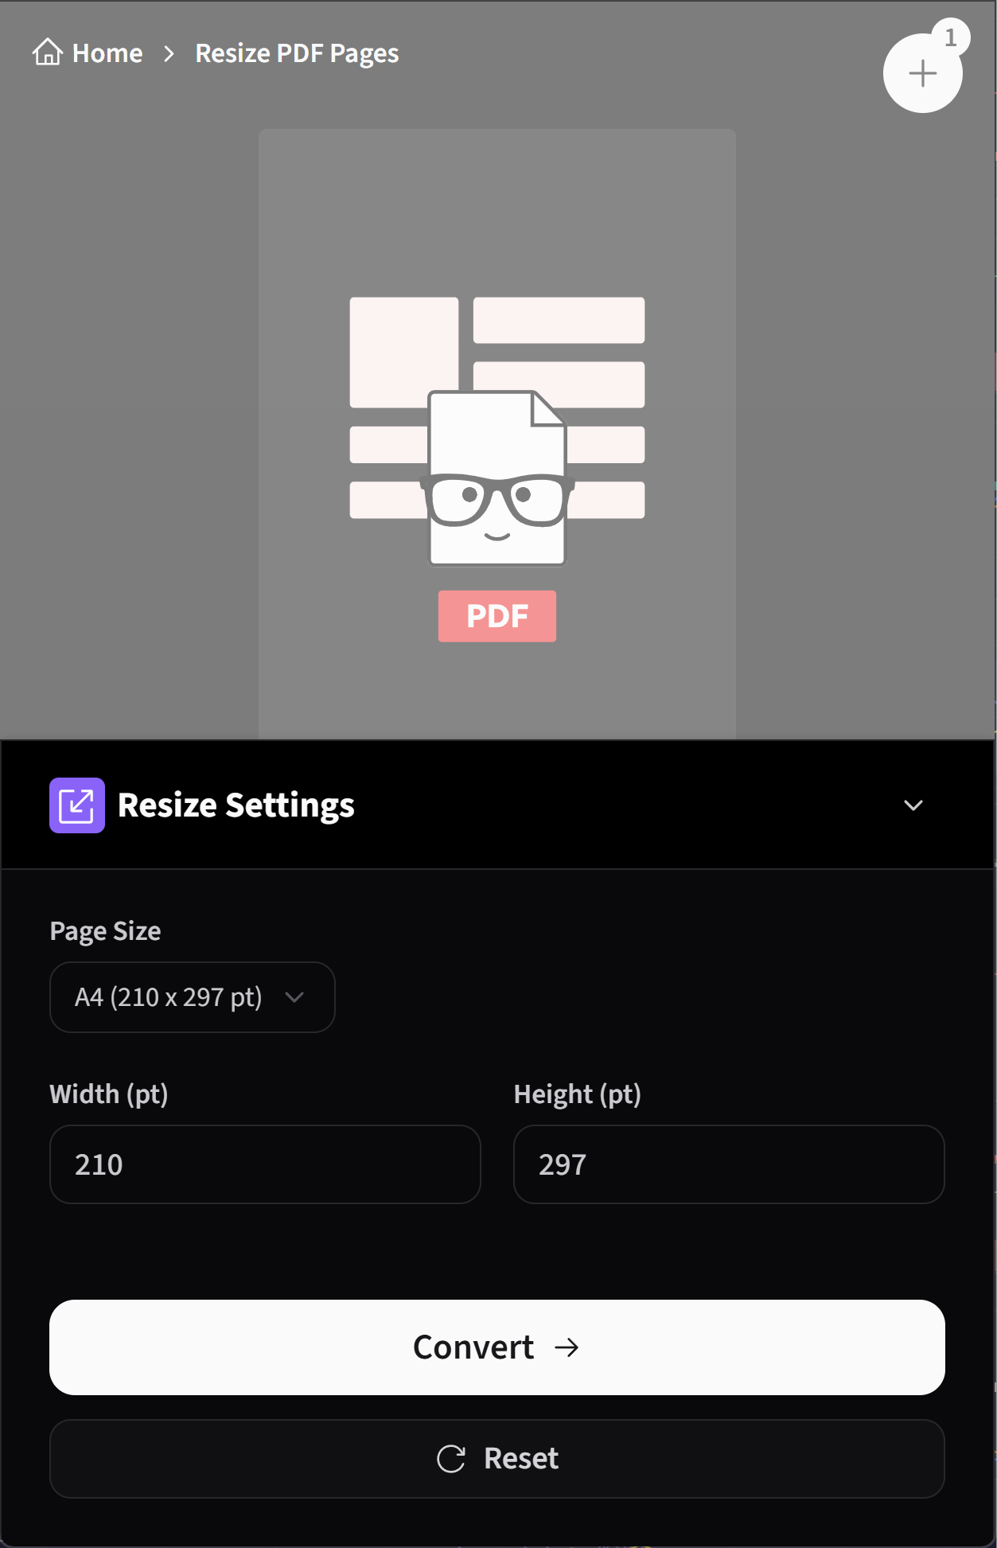Click the Resize Settings header text

point(236,805)
